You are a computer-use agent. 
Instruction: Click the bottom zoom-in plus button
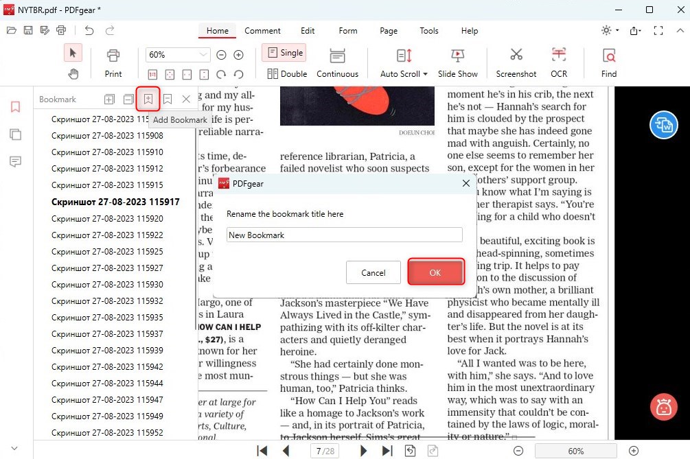[x=634, y=451]
